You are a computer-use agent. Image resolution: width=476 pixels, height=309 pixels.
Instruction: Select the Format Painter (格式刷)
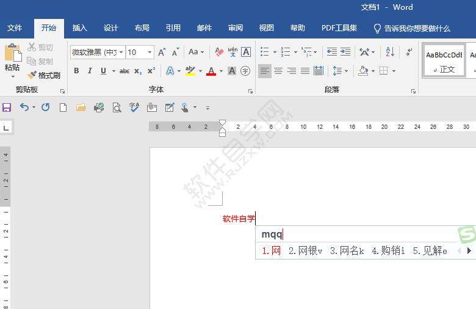point(43,75)
